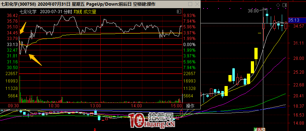The width and height of the screenshot is (306, 131).
Task: Click the blue 35.13 current price tag
Action: tap(297, 20)
